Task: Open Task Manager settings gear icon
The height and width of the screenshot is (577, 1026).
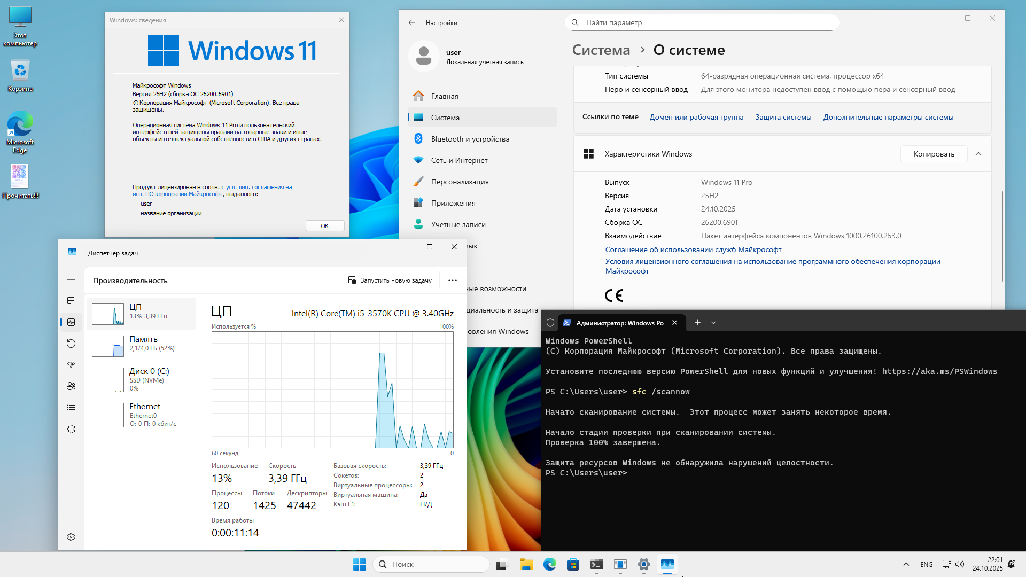Action: click(x=71, y=537)
